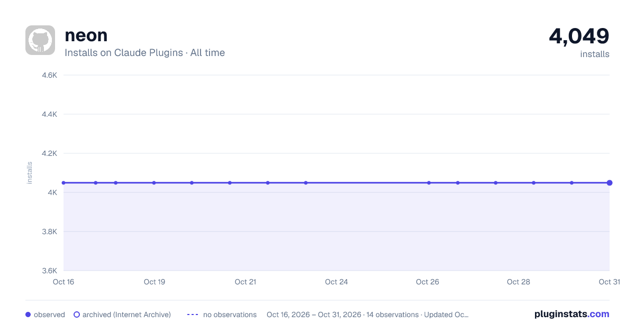Select the first data point at Oct 16
Image resolution: width=635 pixels, height=333 pixels.
click(63, 183)
